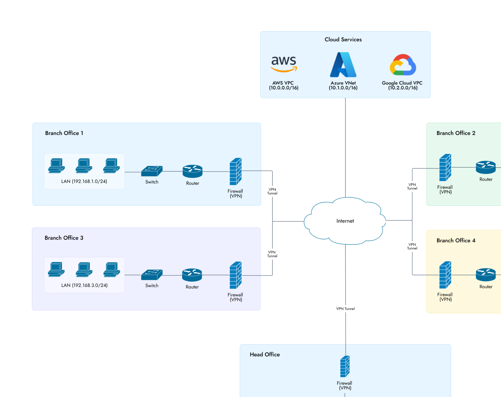Select Branch Office 1 switch icon
The height and width of the screenshot is (397, 501).
[152, 171]
